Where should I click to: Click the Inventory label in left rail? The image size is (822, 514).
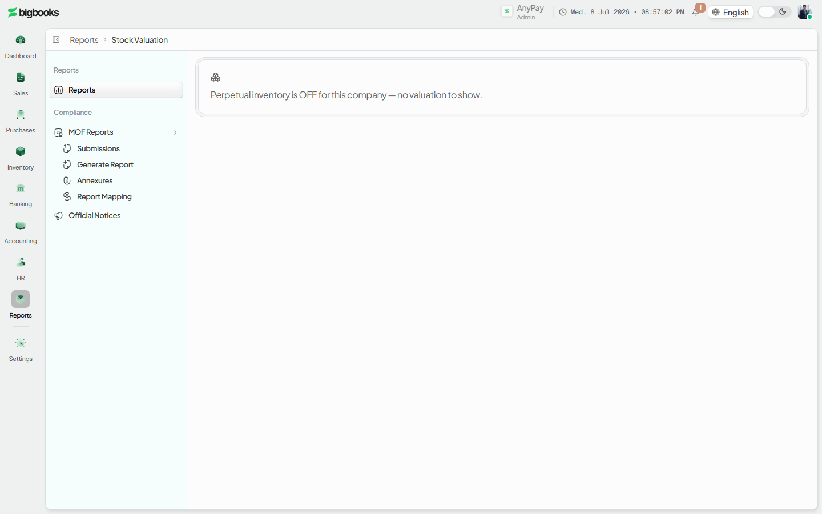[21, 167]
